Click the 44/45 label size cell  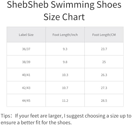(26, 101)
